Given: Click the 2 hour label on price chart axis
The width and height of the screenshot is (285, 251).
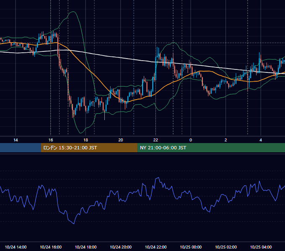Looking at the screenshot, I should tap(225, 140).
